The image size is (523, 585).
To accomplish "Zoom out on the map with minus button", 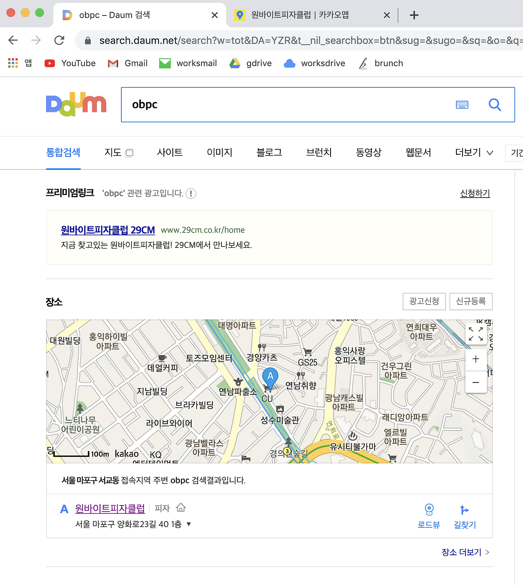I will coord(476,383).
